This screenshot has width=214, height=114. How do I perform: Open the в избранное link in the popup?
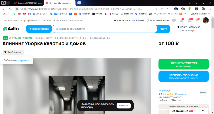click(23, 60)
